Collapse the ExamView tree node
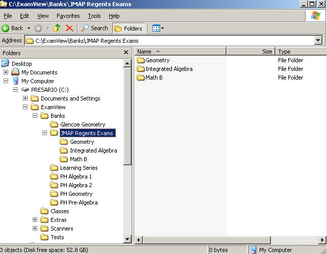 [x=25, y=107]
